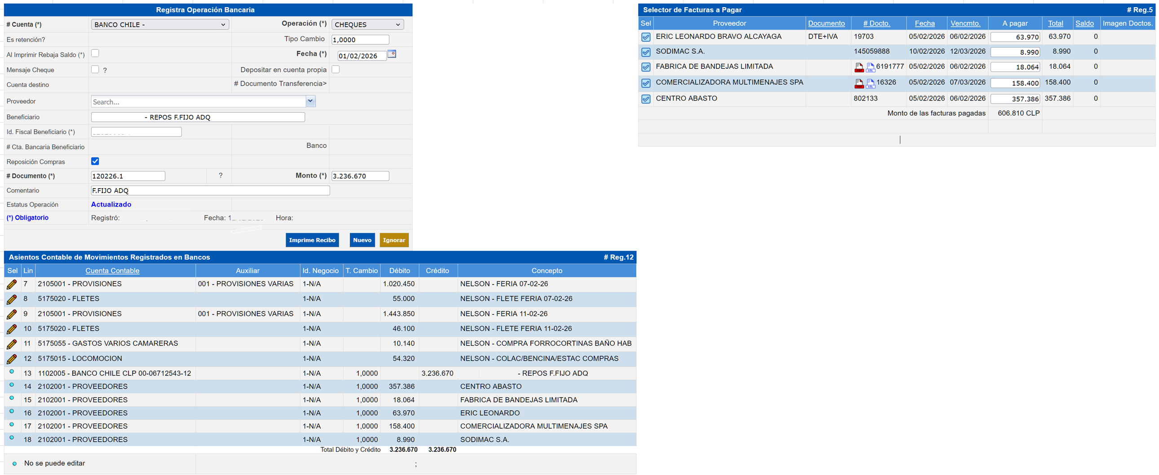1159x475 pixels.
Task: Check the Al Imprimir Rebaja Saldo box
Action: [x=95, y=53]
